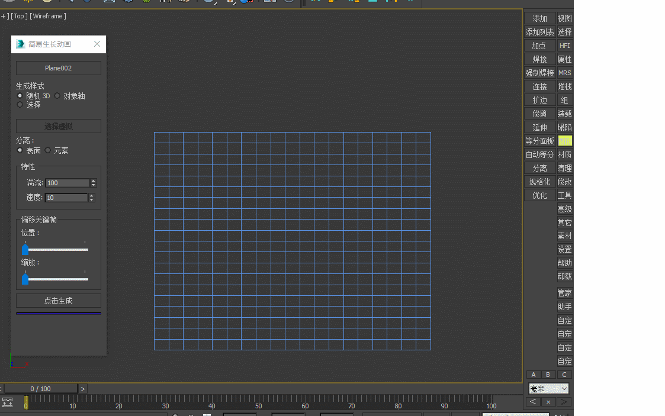665x416 pixels.
Task: Click the 修剪 button
Action: pos(540,114)
